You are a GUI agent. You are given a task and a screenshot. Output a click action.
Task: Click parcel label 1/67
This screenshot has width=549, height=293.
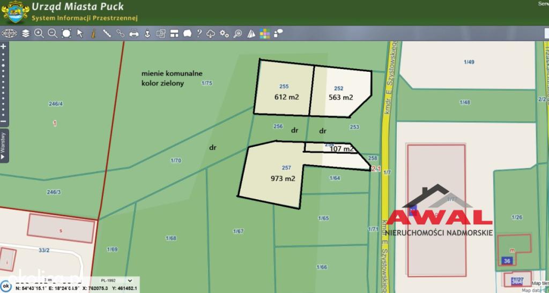point(238,231)
